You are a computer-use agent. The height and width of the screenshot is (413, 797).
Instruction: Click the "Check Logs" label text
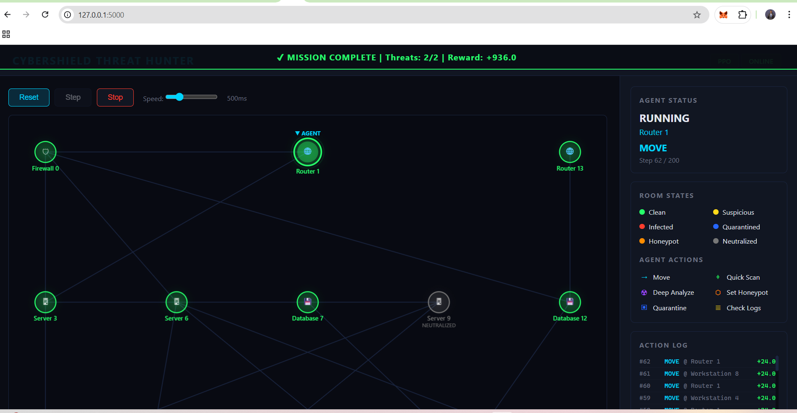point(743,308)
